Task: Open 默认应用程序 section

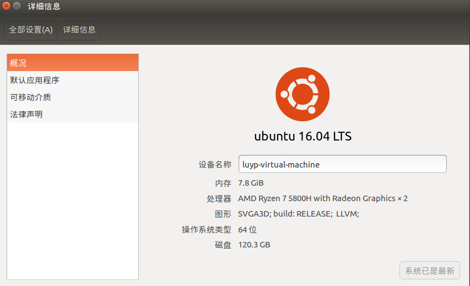Action: click(73, 80)
